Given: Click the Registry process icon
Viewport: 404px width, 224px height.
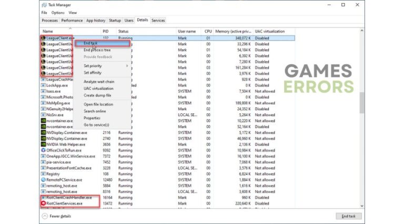Looking at the screenshot, I should 44,174.
